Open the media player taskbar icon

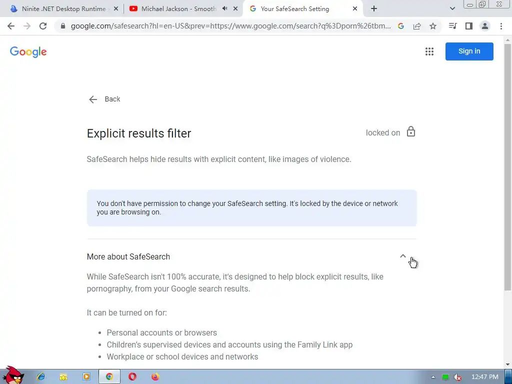86,377
